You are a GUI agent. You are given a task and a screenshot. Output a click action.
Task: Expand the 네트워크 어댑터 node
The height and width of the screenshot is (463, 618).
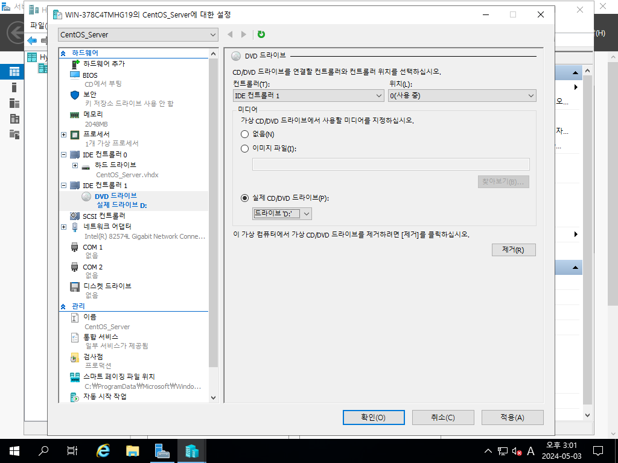coord(64,227)
